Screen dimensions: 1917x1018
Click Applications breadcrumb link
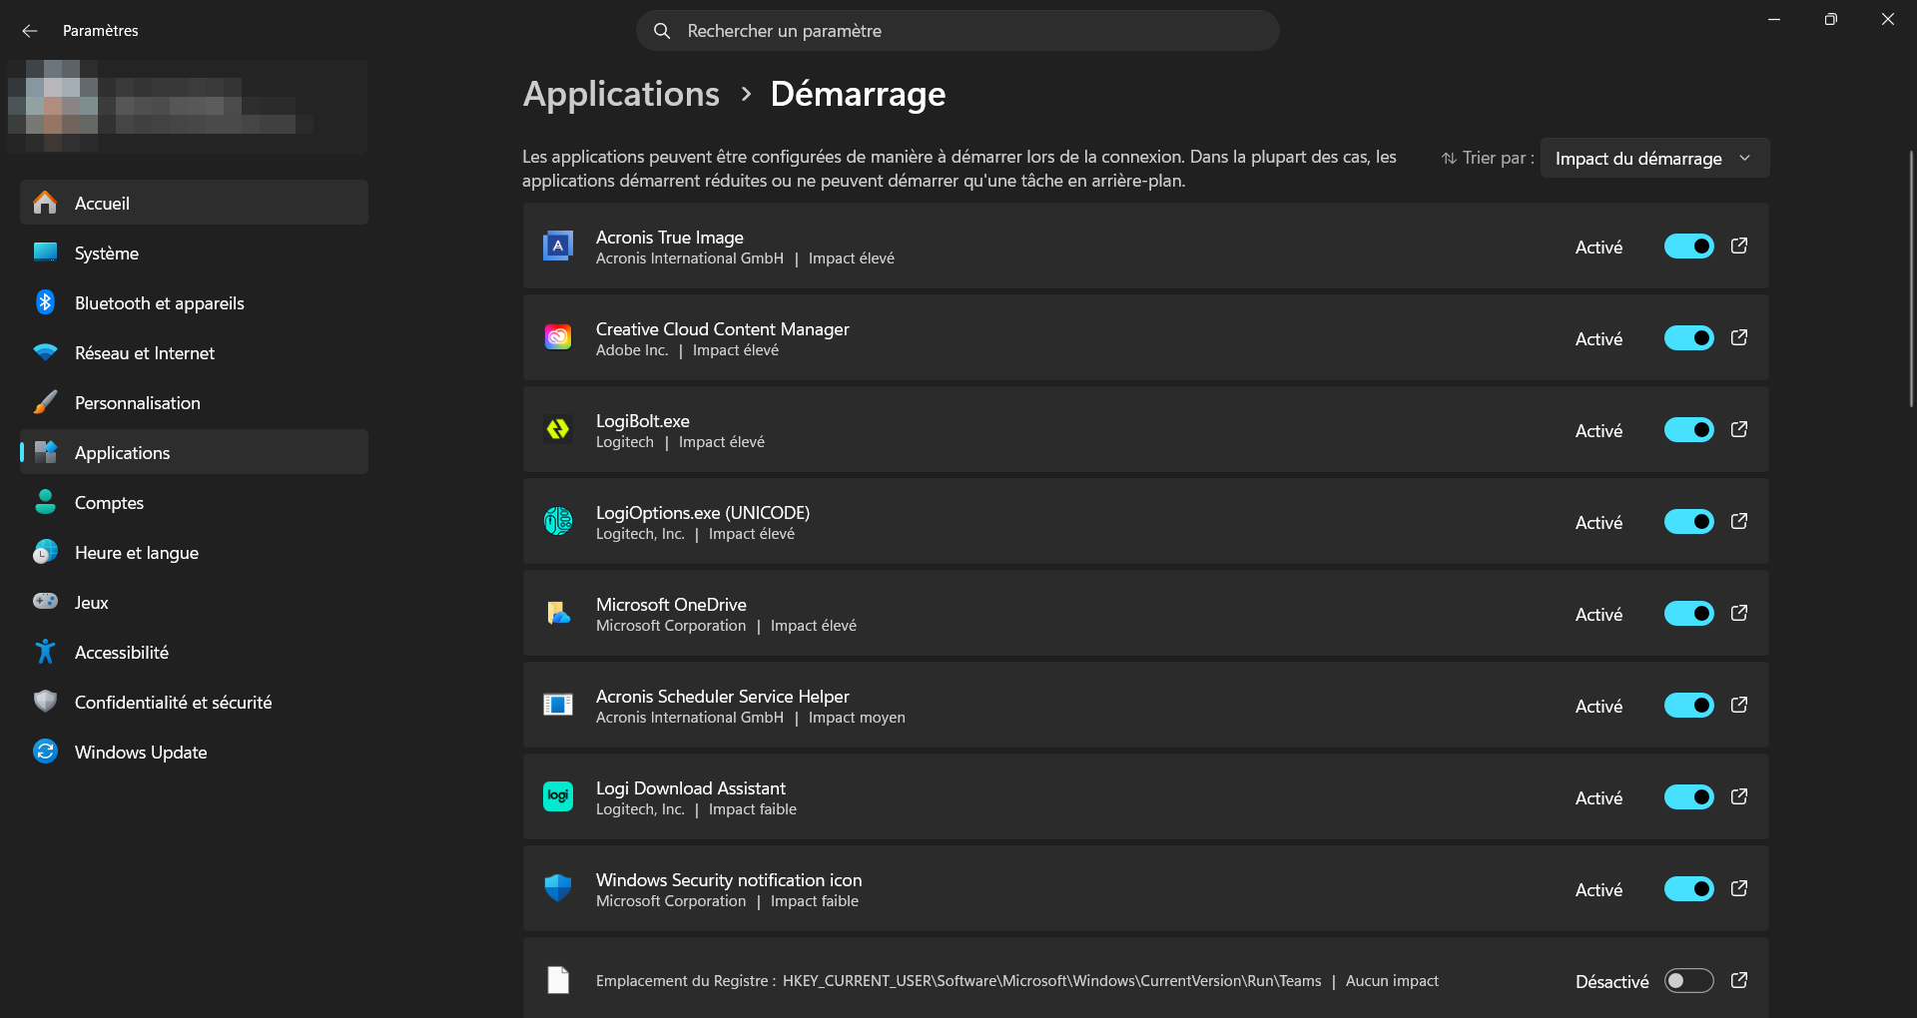click(x=621, y=94)
